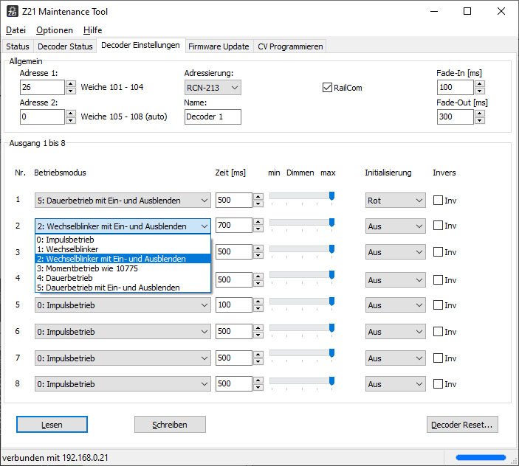Screen dimensions: 519x466
Task: Choose '5: Dauerbetrieb mit Ein- und Ausblenden' in list
Action: coord(123,288)
